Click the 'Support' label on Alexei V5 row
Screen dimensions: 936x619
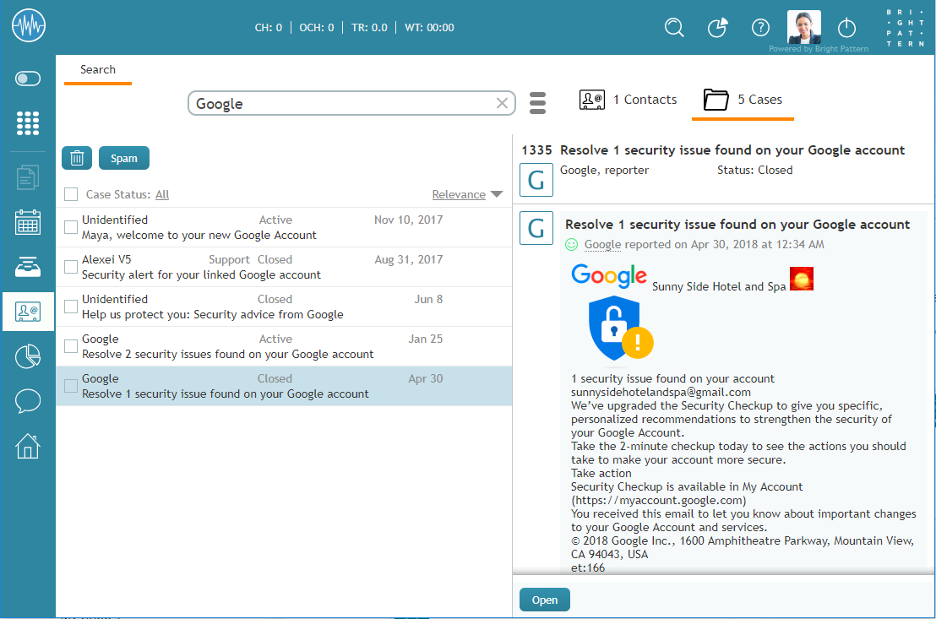coord(229,259)
